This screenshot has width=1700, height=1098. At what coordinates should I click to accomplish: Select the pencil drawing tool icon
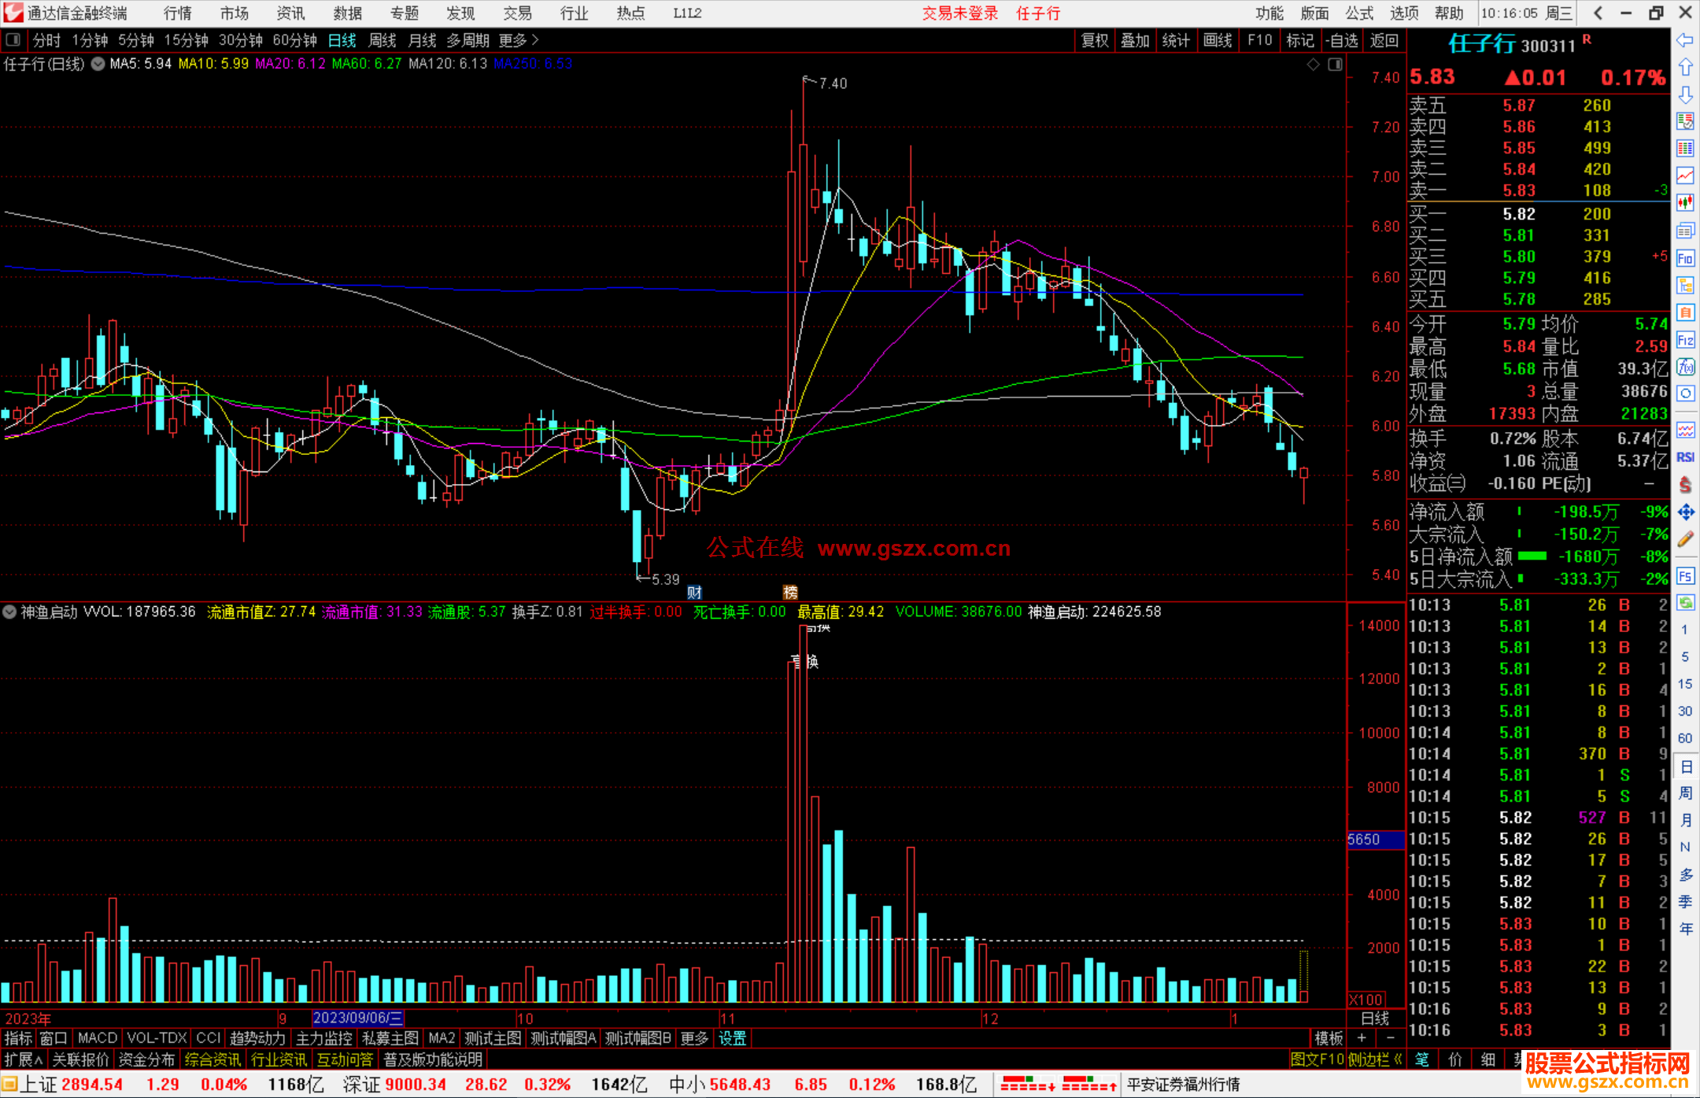[1685, 540]
